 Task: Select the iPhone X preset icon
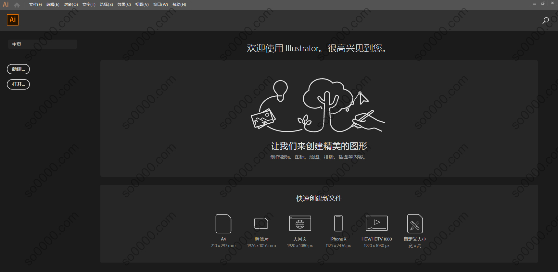tap(338, 223)
